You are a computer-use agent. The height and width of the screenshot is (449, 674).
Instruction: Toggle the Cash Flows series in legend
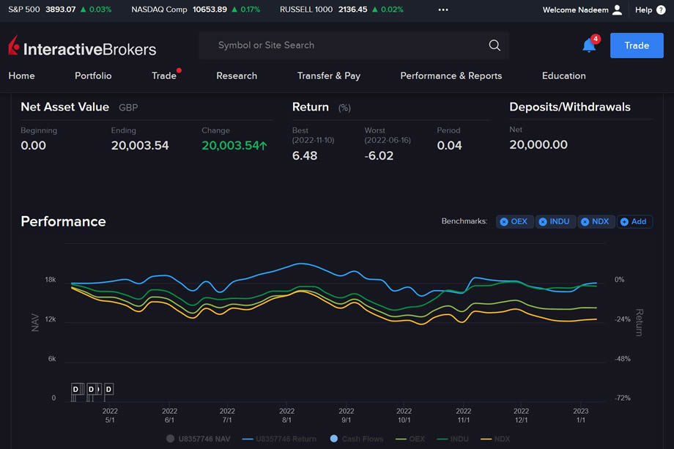point(356,439)
